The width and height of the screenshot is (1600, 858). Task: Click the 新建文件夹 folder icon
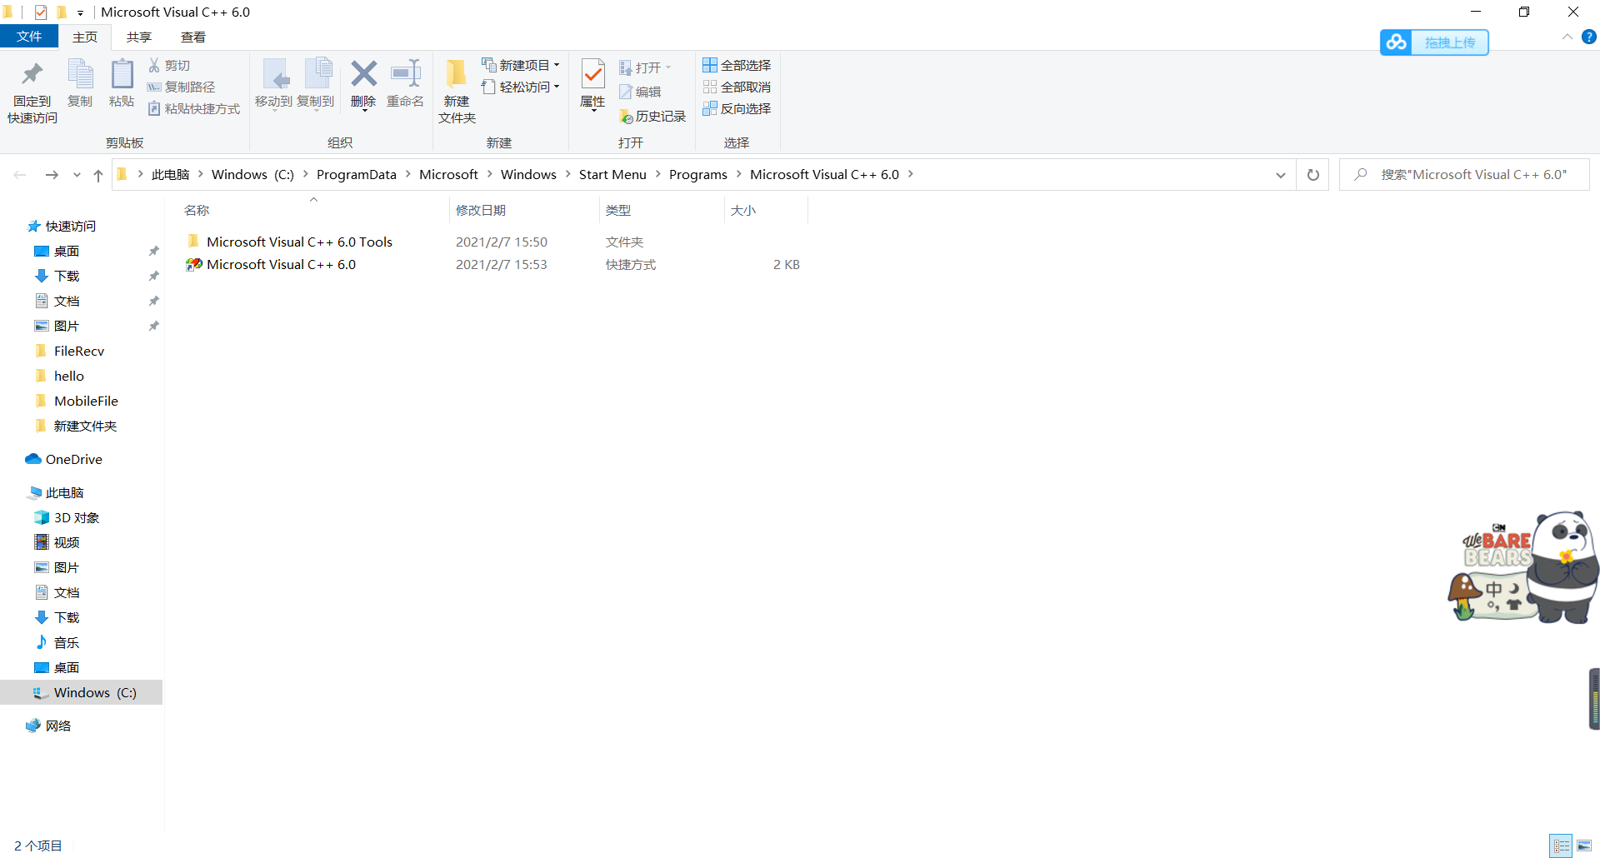[x=457, y=73]
